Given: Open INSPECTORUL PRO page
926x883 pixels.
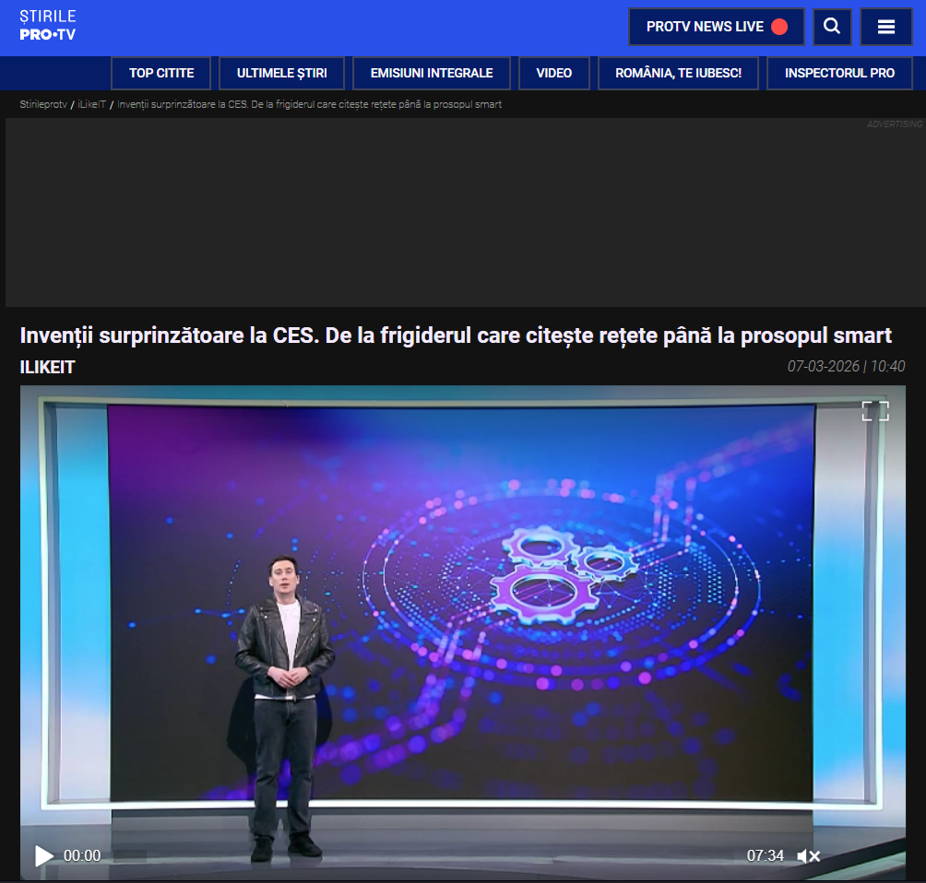Looking at the screenshot, I should (x=839, y=73).
